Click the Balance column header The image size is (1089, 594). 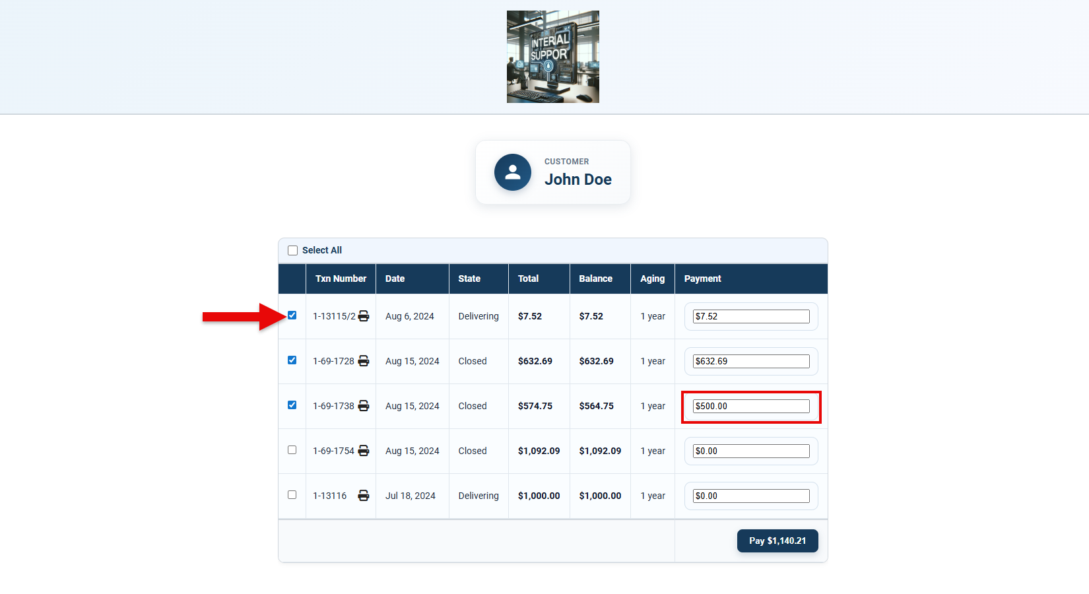pyautogui.click(x=595, y=279)
